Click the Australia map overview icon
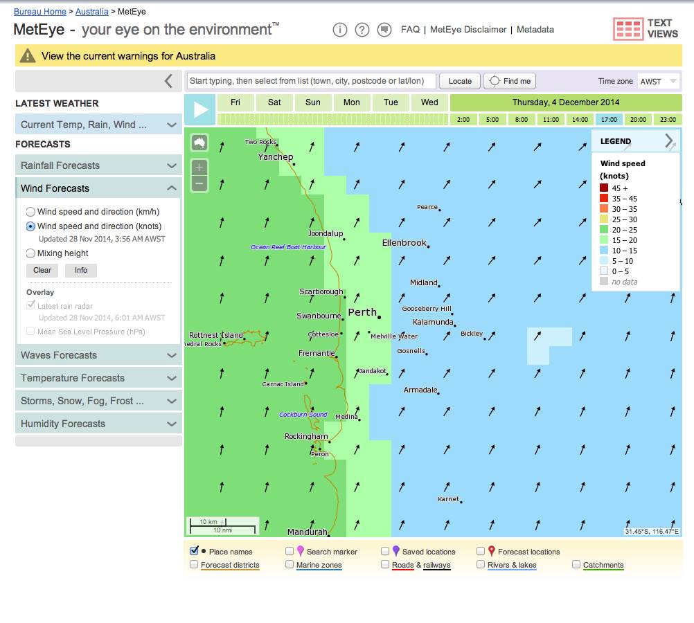Viewport: 694px width, 623px height. click(199, 143)
